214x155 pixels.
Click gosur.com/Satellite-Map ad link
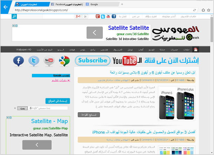[51, 128]
